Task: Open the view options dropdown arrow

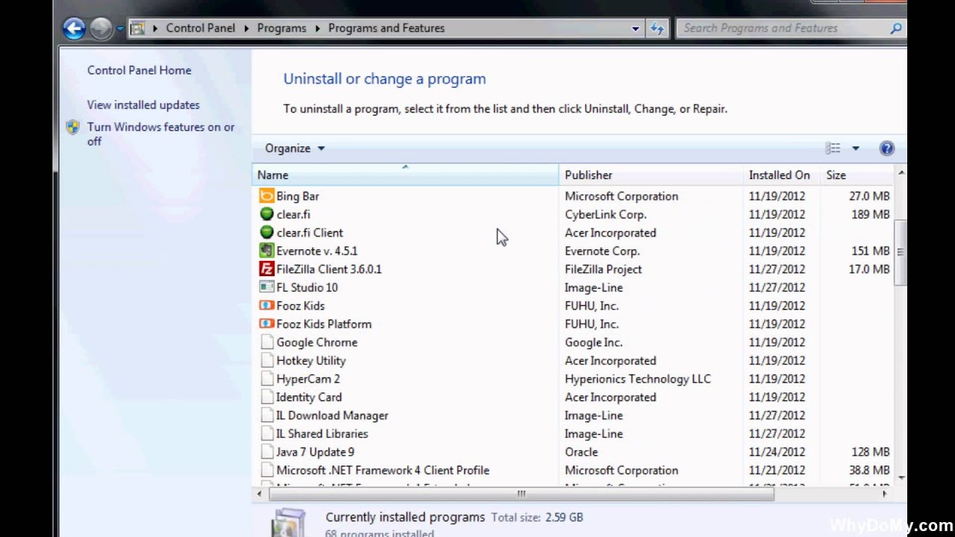Action: coord(856,148)
